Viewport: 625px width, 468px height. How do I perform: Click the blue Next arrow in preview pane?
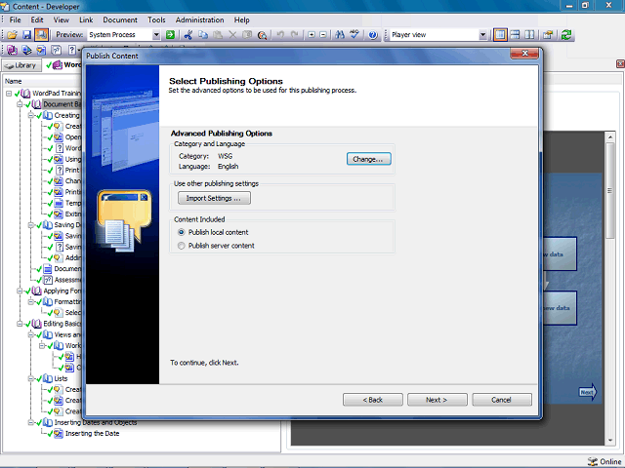(588, 392)
